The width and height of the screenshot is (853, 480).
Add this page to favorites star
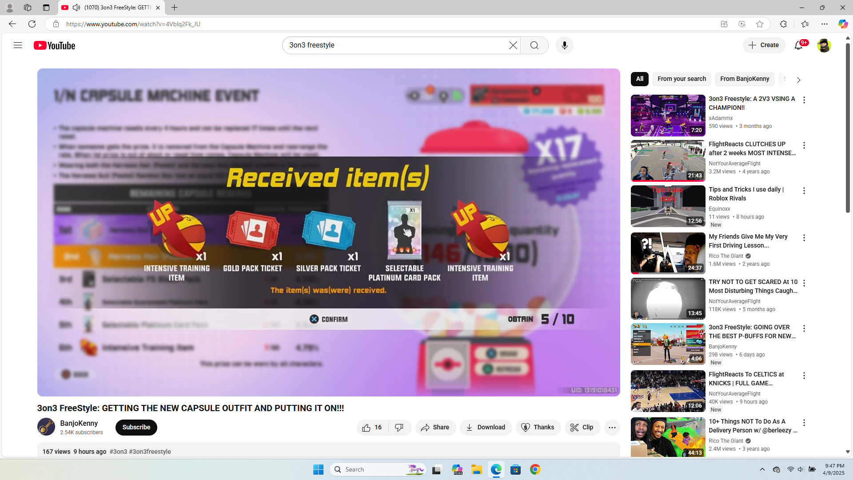click(760, 24)
